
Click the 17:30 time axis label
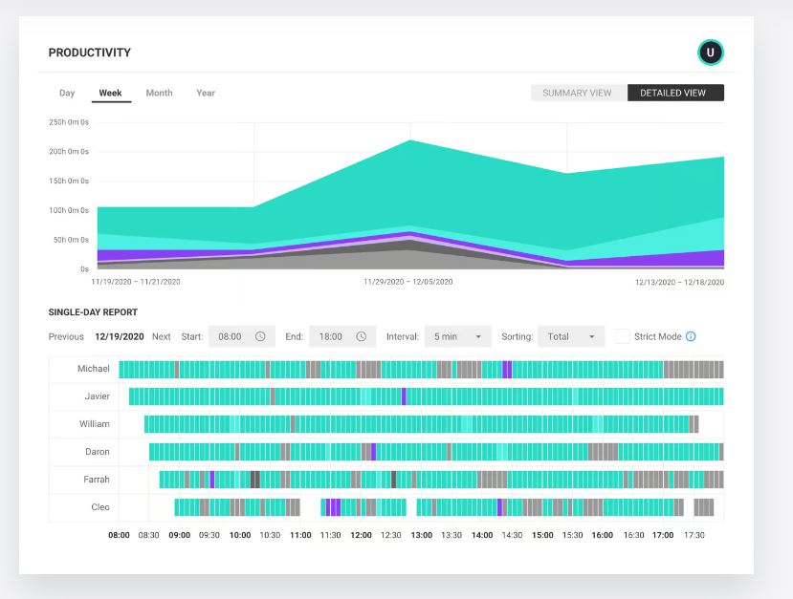point(694,535)
